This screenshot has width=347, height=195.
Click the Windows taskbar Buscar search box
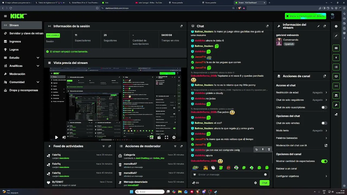[150, 192]
